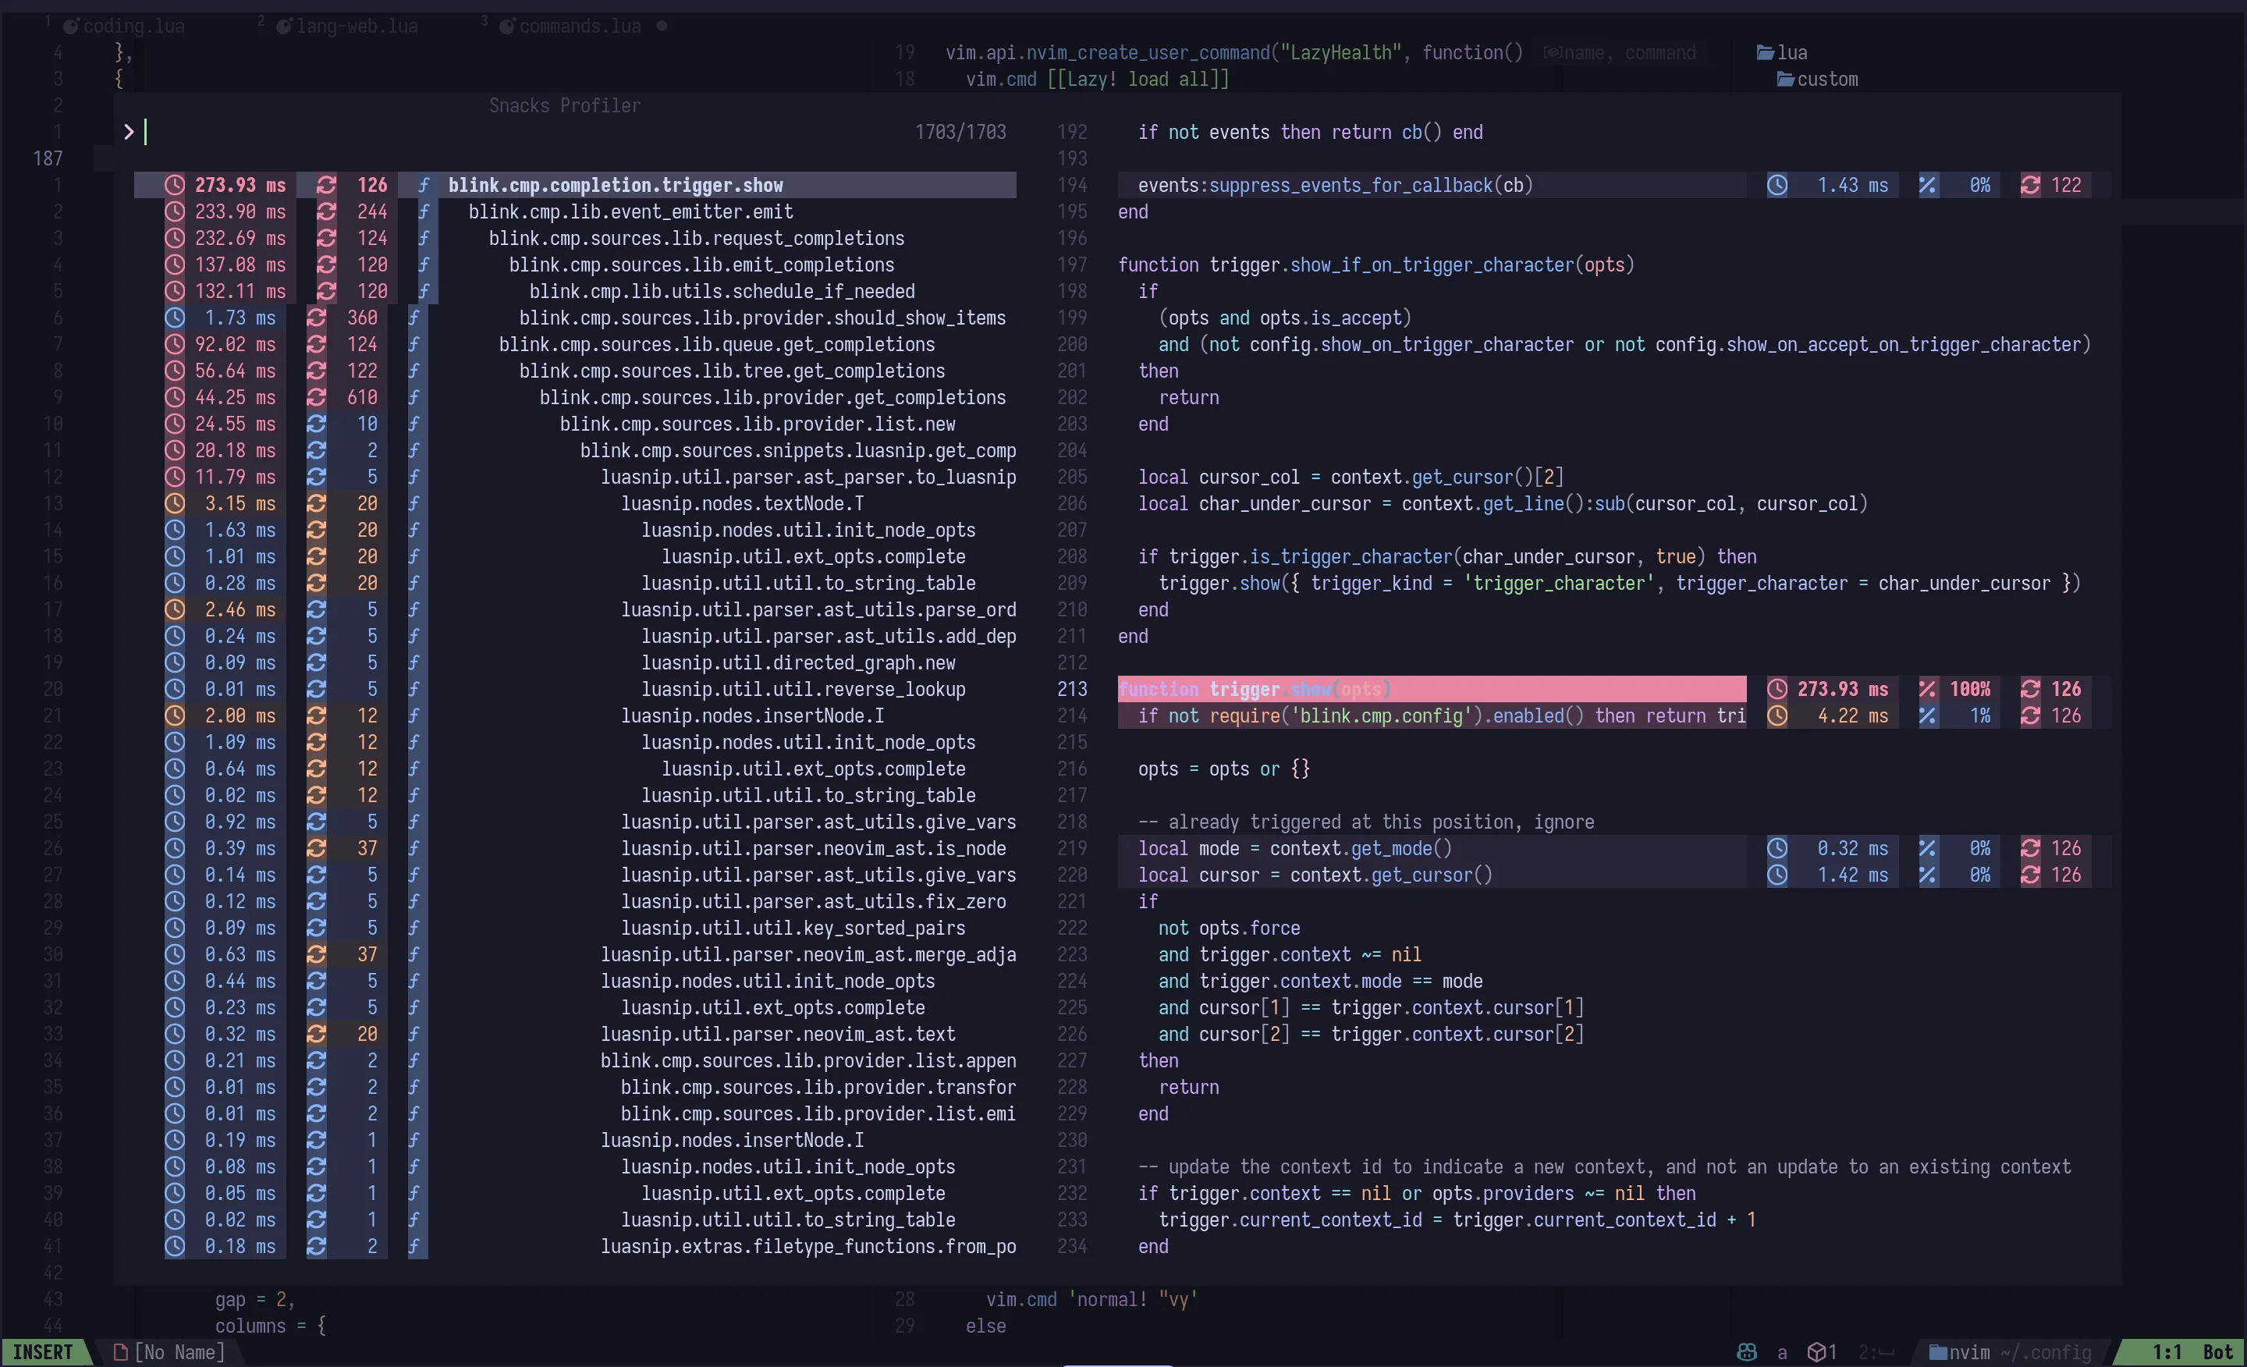Click the copilot icon in status line
This screenshot has width=2247, height=1367.
click(x=1746, y=1352)
